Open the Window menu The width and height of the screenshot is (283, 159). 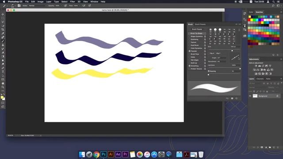tap(94, 2)
